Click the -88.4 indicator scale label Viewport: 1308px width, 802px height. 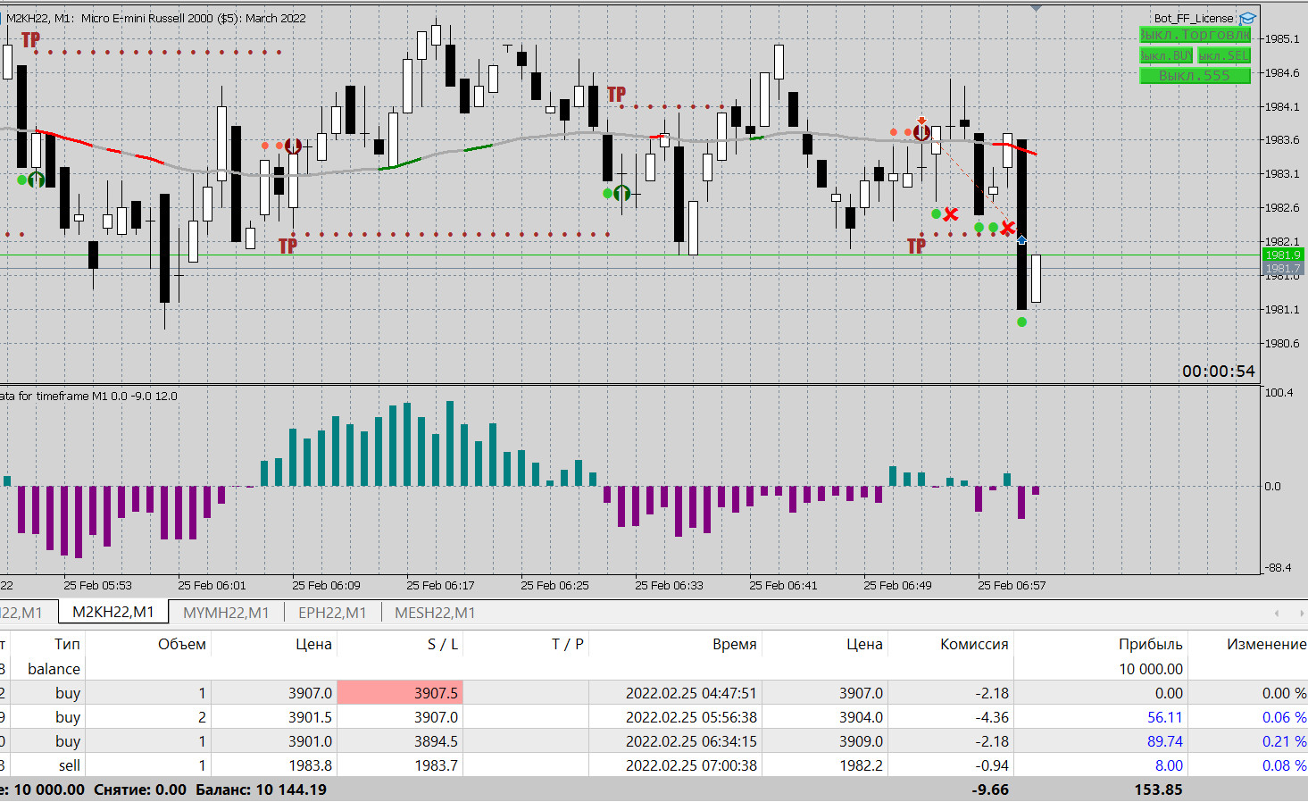click(x=1278, y=568)
